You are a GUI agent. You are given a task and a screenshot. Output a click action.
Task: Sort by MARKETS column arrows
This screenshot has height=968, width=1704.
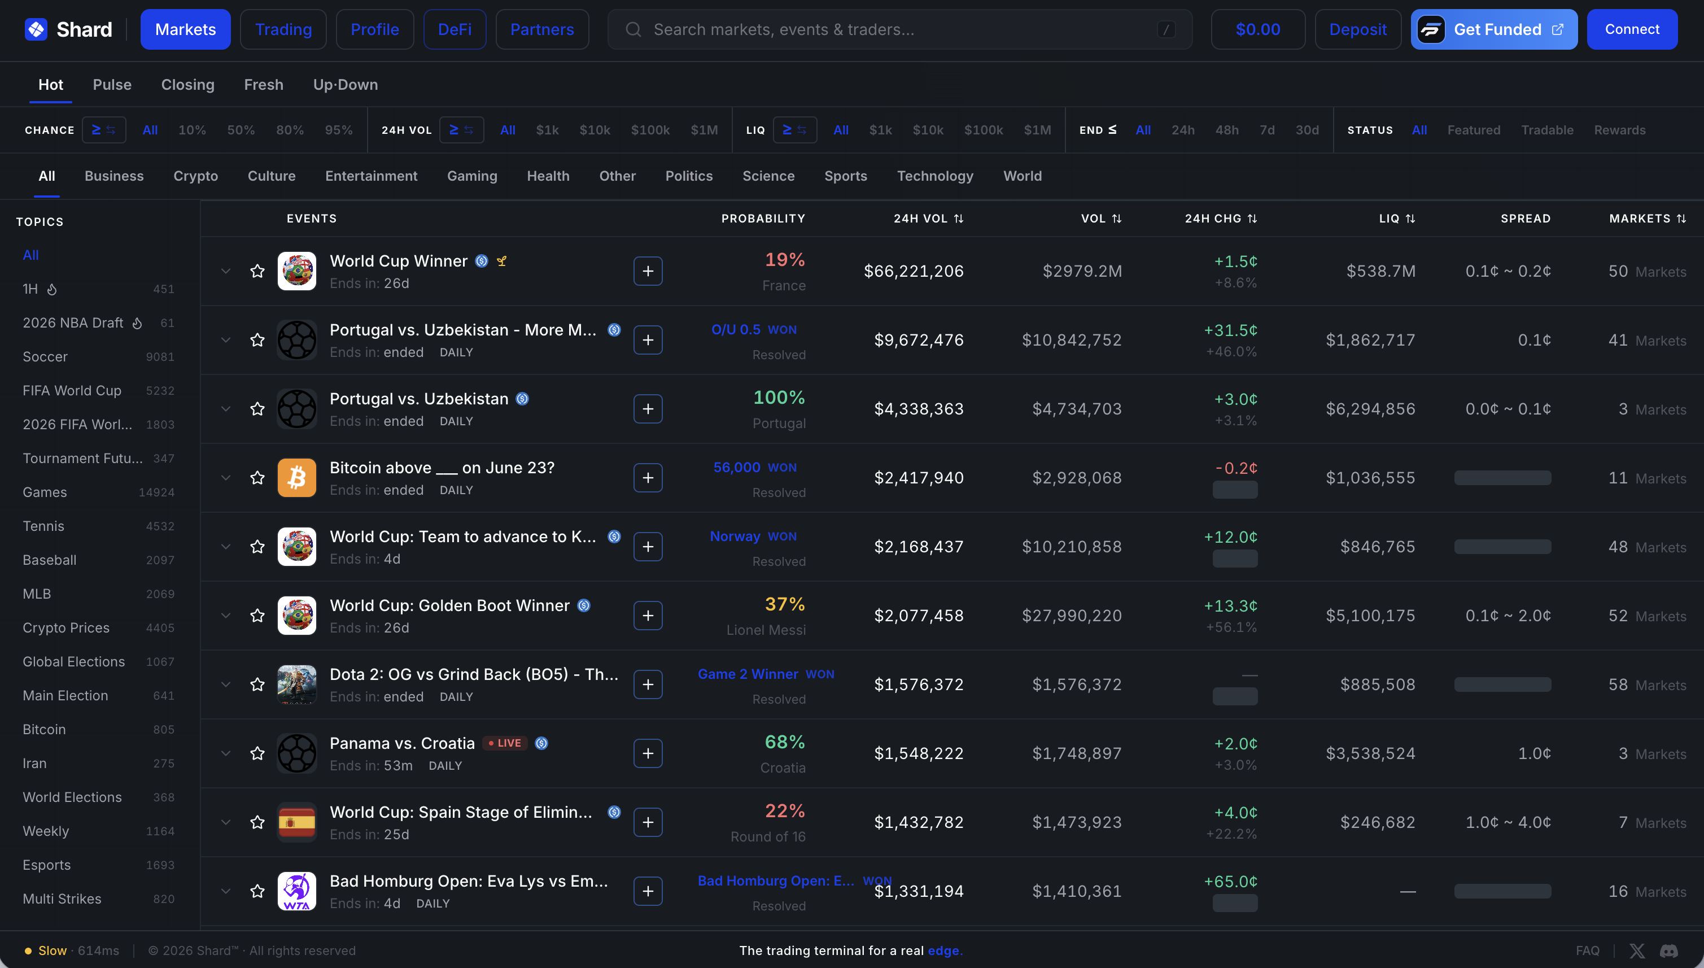pyautogui.click(x=1681, y=219)
